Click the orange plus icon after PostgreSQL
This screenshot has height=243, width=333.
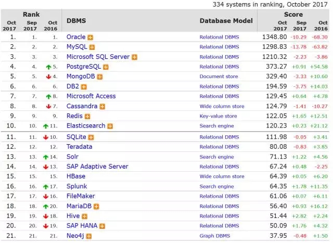click(x=106, y=67)
